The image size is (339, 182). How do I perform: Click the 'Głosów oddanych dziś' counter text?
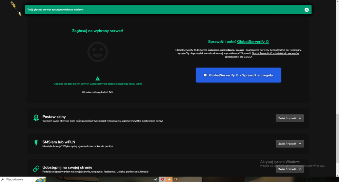coord(98,92)
